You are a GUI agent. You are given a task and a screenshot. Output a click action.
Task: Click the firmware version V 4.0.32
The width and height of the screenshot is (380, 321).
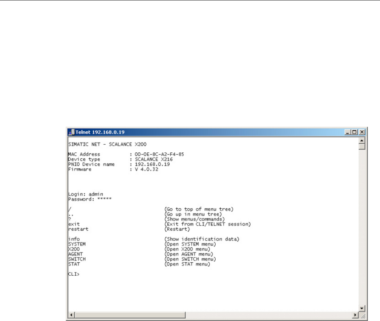[x=146, y=169]
